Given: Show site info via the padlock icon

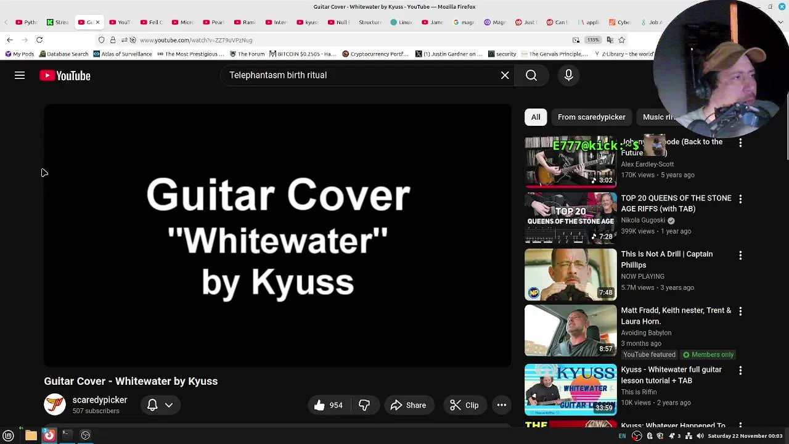Looking at the screenshot, I should 113,40.
